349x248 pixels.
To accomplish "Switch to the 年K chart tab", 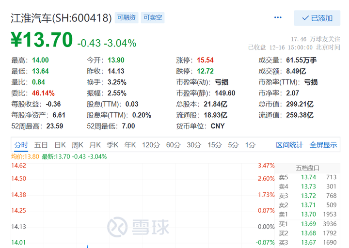I will click(x=130, y=145).
